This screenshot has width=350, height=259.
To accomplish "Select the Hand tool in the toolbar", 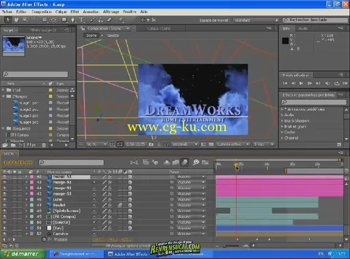I will tap(16, 20).
